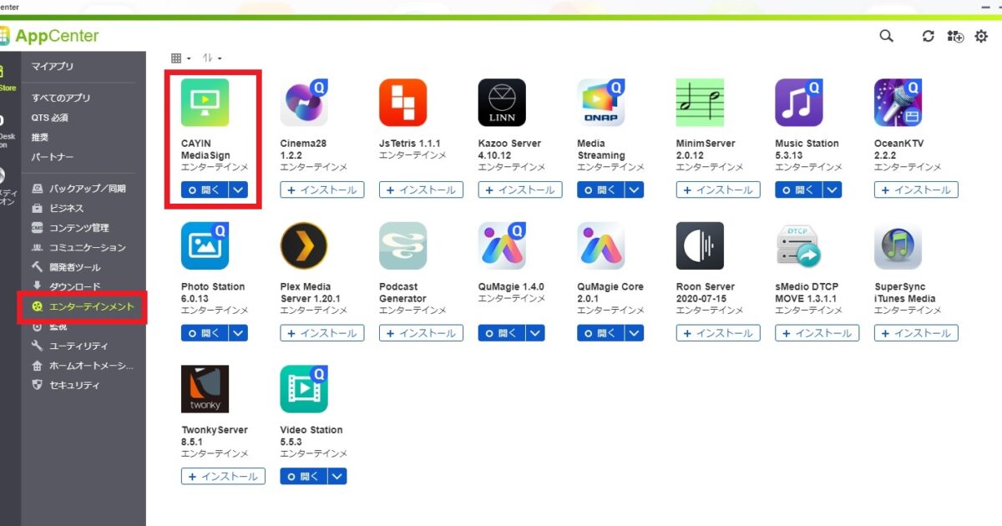The width and height of the screenshot is (1002, 526).
Task: Select the Kazoo Server LINN icon
Action: 502,103
